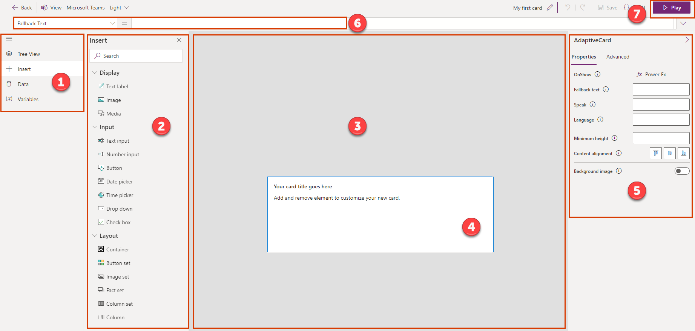Insert a Button element

pyautogui.click(x=110, y=168)
